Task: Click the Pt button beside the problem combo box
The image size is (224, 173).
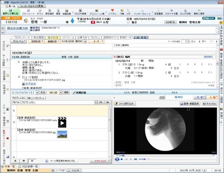Action: (x=101, y=103)
